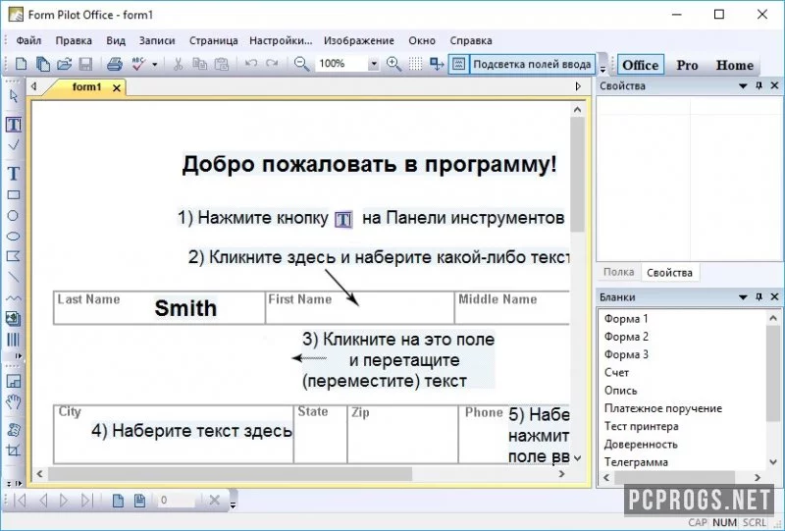Image resolution: width=785 pixels, height=531 pixels.
Task: Open the Настройки... menu
Action: click(x=281, y=40)
